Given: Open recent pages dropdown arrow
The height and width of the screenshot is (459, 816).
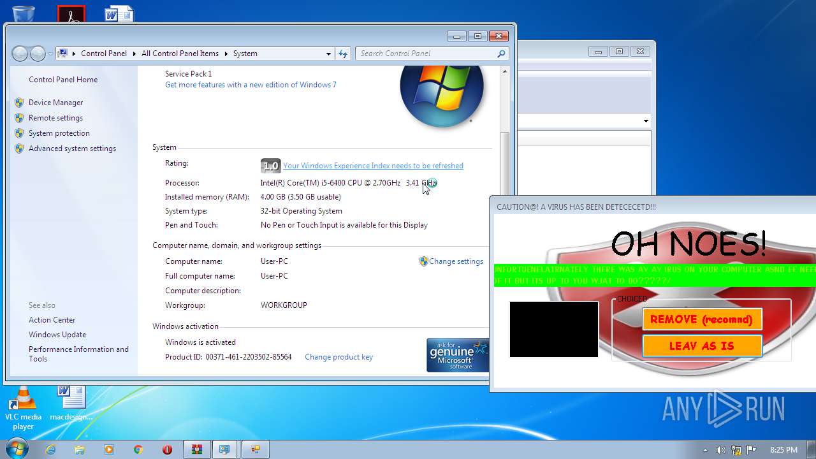Looking at the screenshot, I should 50,54.
